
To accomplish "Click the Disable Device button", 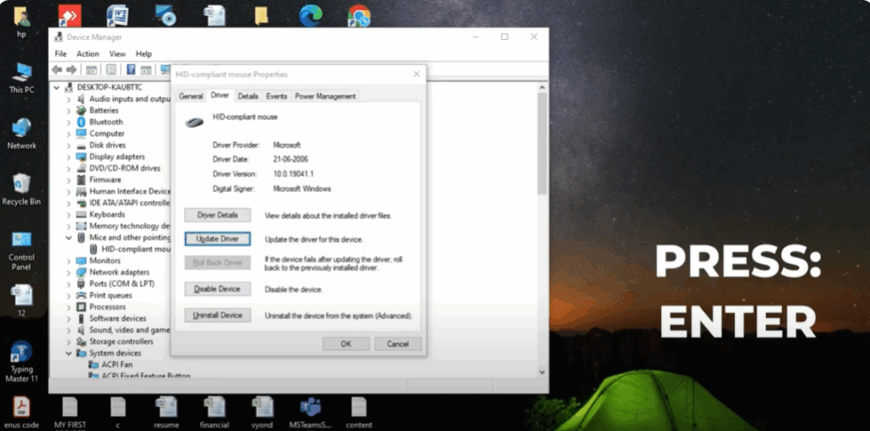I will 217,289.
